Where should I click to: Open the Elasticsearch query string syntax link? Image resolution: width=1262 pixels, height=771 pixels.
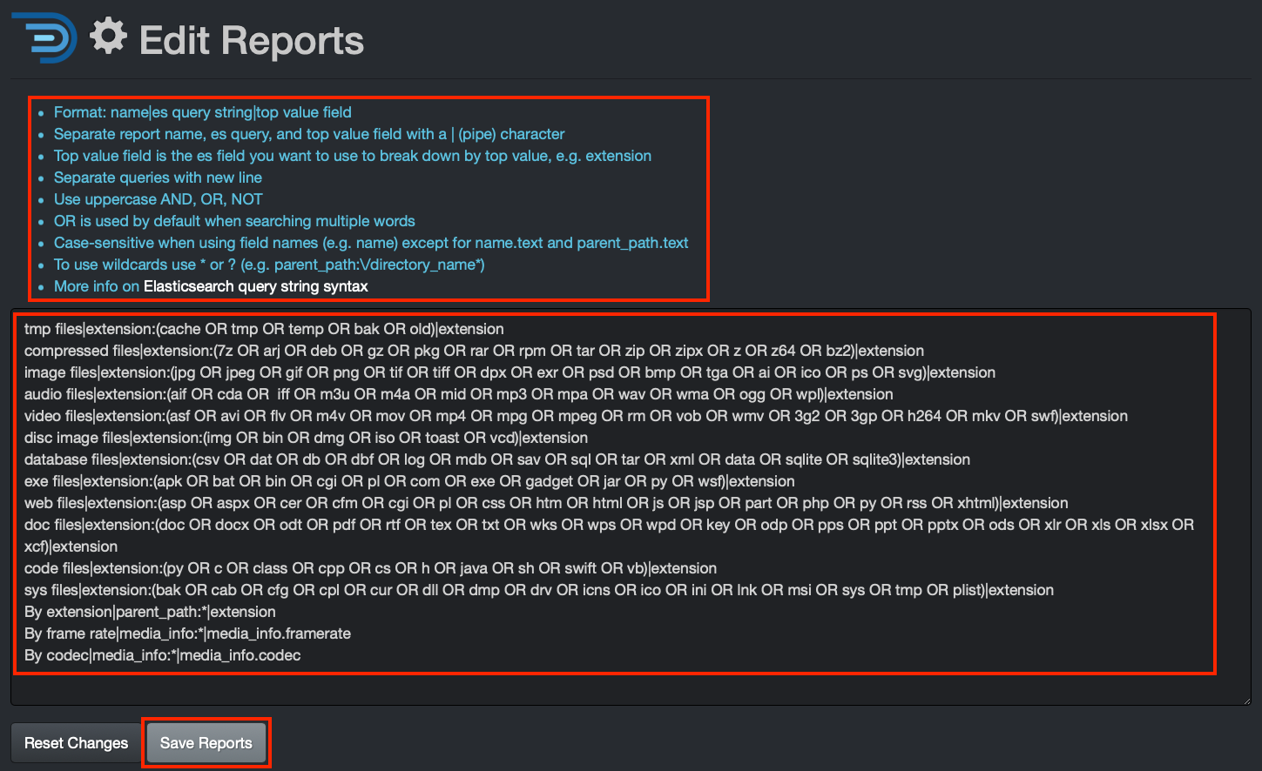pos(256,285)
